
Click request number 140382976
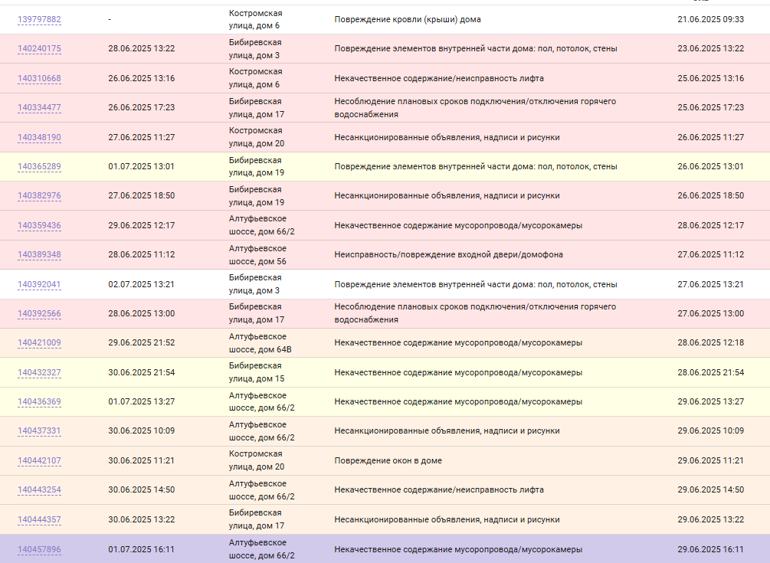(x=39, y=195)
